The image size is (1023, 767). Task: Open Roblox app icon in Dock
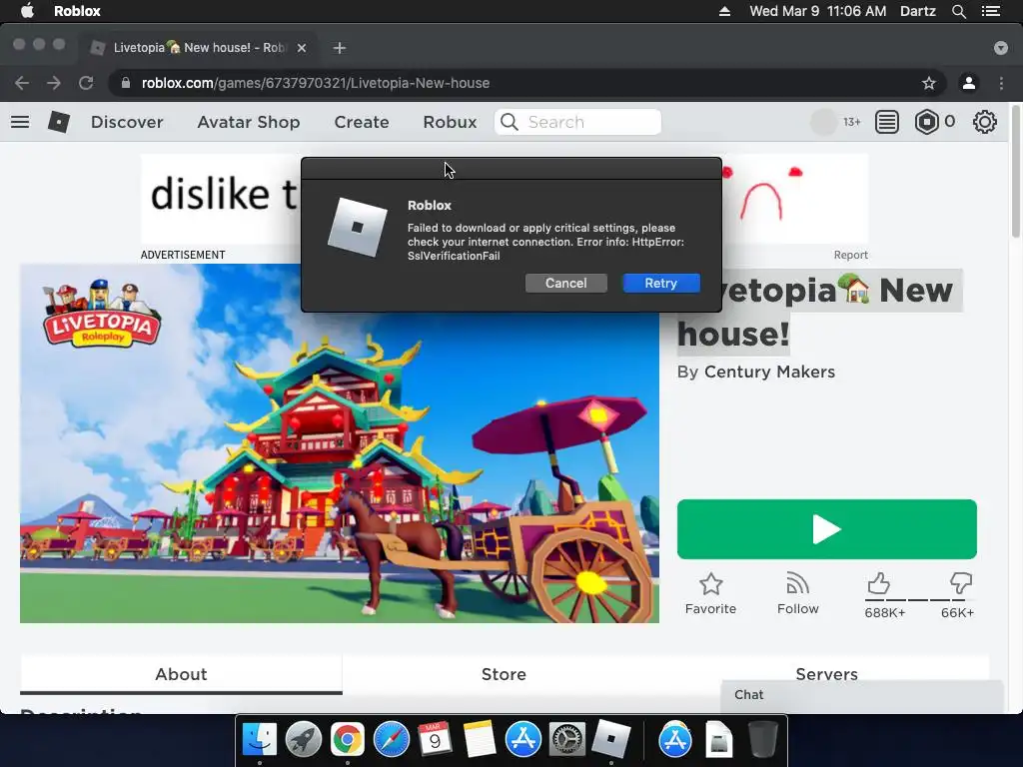coord(610,739)
